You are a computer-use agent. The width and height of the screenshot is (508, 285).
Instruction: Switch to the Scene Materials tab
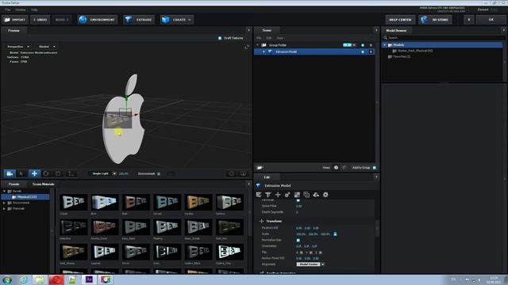click(44, 184)
